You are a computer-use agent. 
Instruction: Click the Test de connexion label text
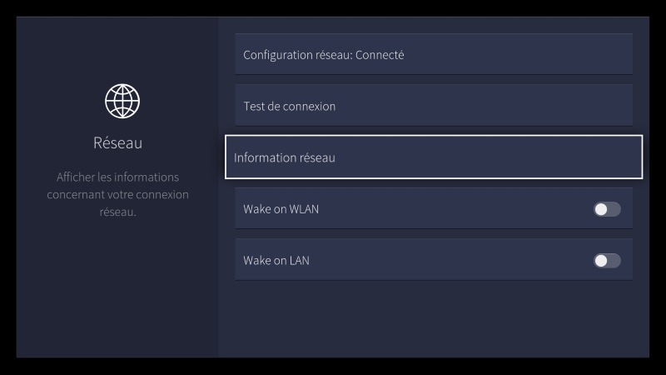[x=289, y=107]
